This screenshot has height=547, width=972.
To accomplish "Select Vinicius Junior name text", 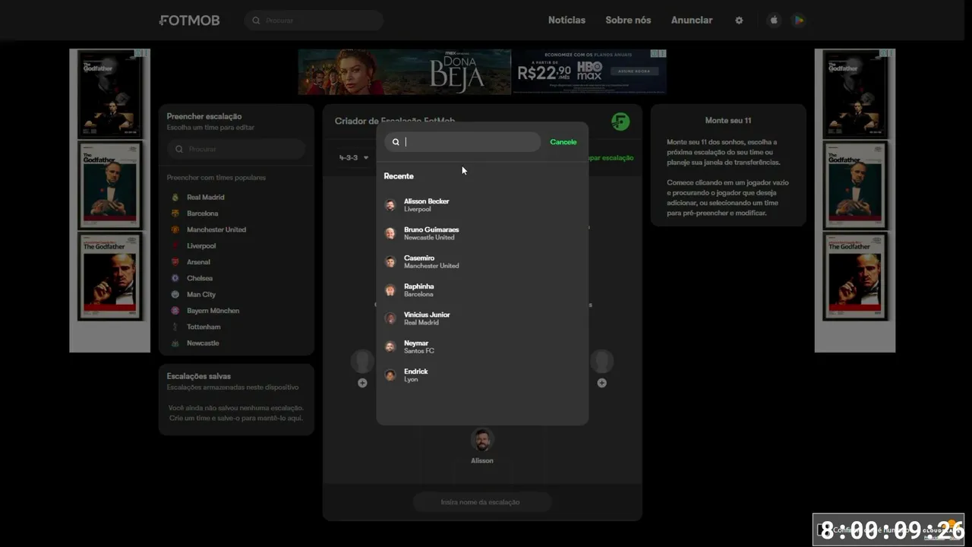I will (x=427, y=315).
